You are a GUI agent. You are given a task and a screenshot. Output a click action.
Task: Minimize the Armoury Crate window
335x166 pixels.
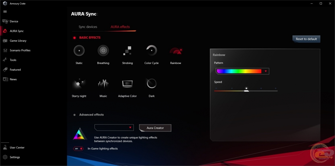coord(311,3)
